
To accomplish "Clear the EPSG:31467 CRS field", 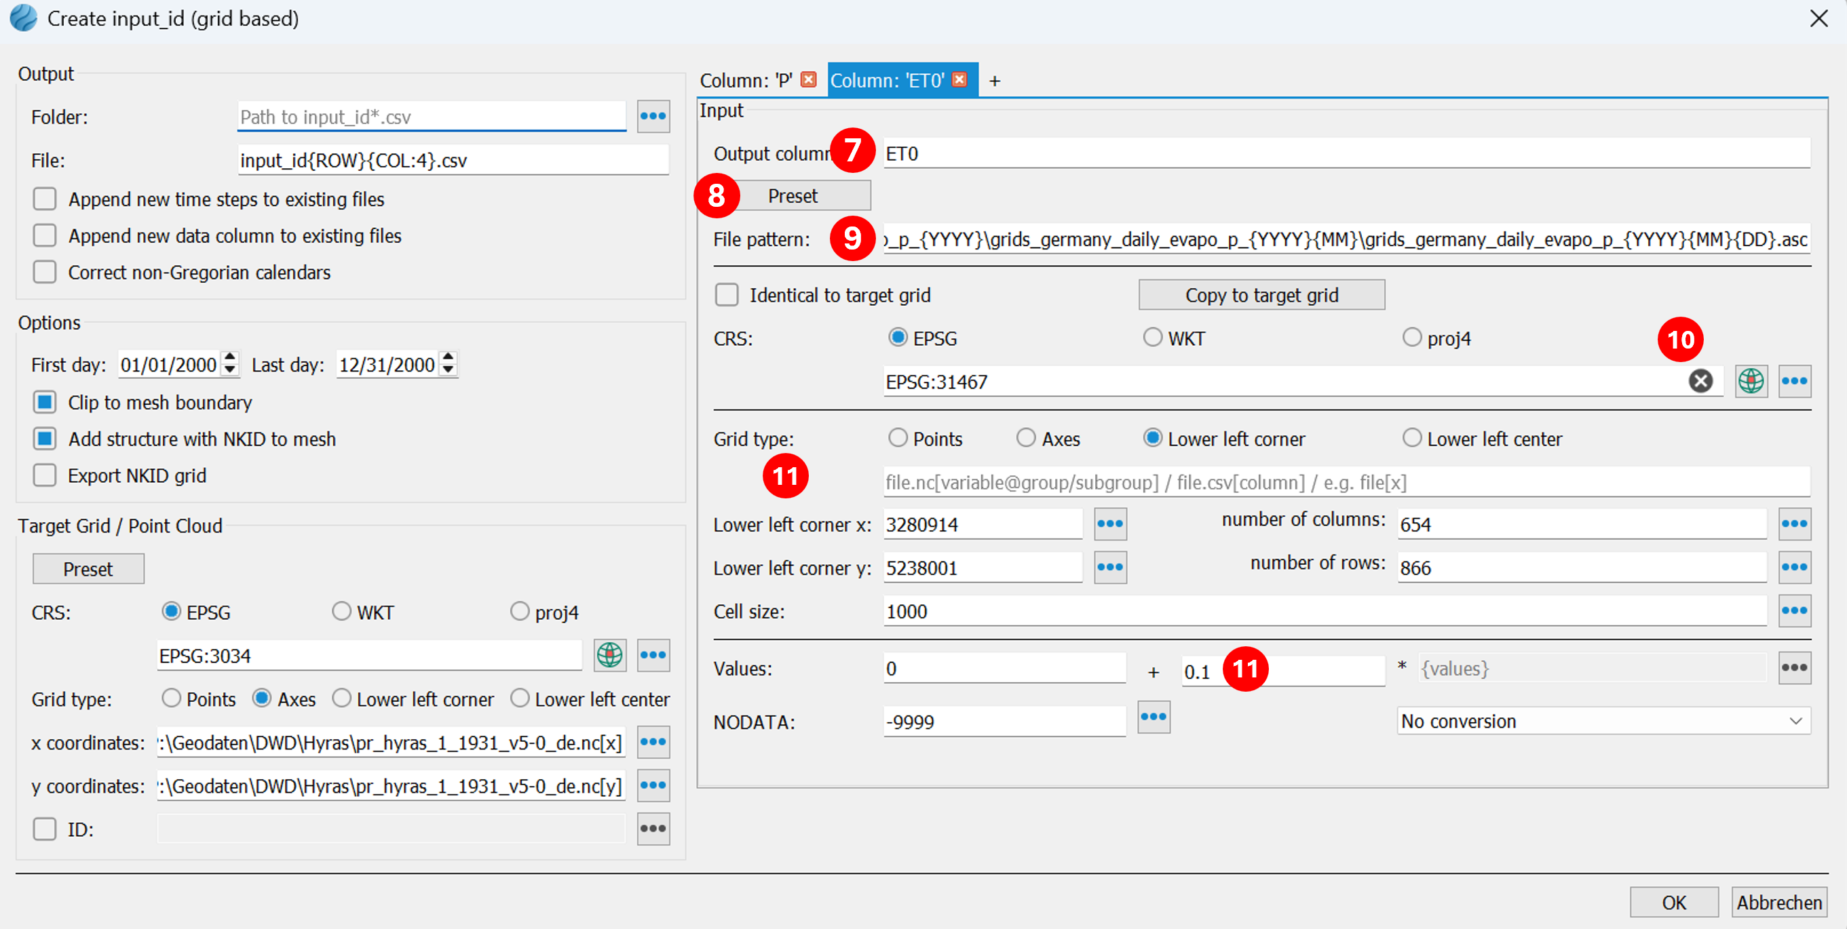I will tap(1700, 381).
